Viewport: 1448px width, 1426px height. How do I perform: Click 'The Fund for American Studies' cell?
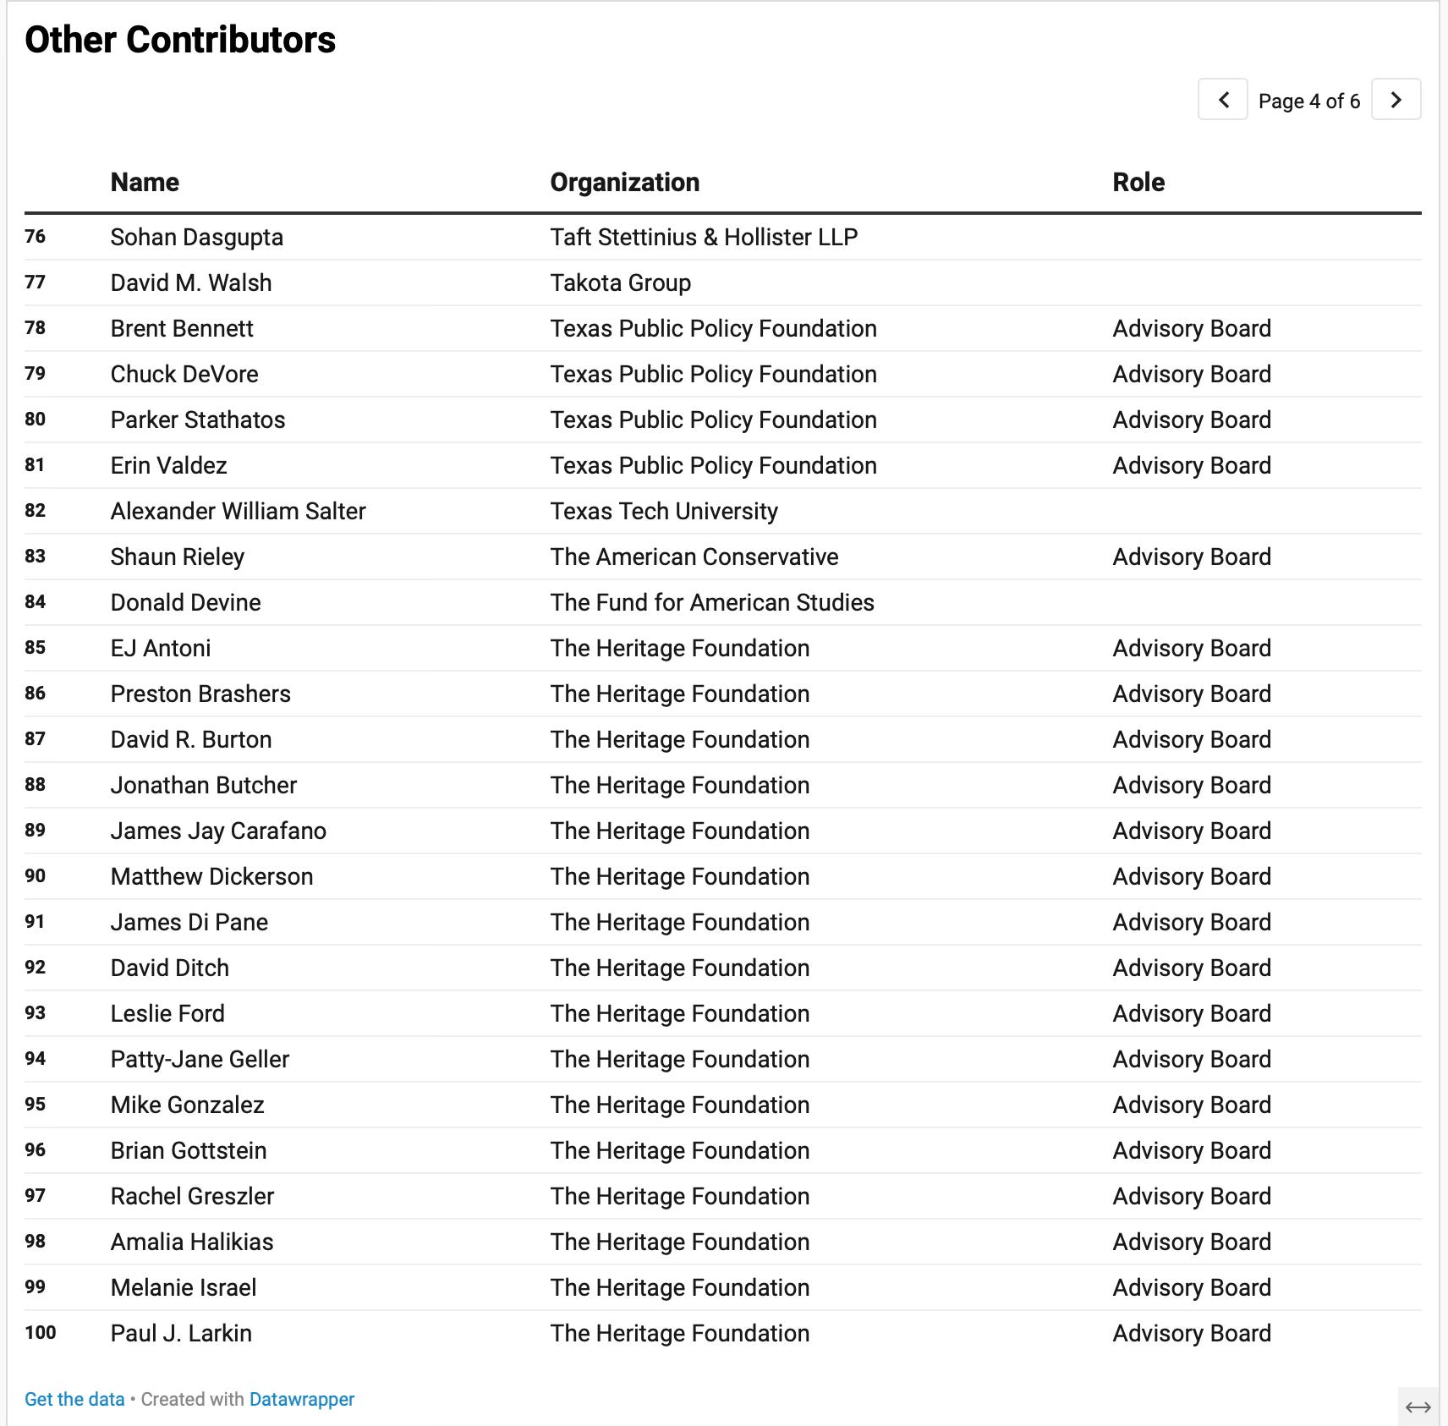tap(712, 602)
